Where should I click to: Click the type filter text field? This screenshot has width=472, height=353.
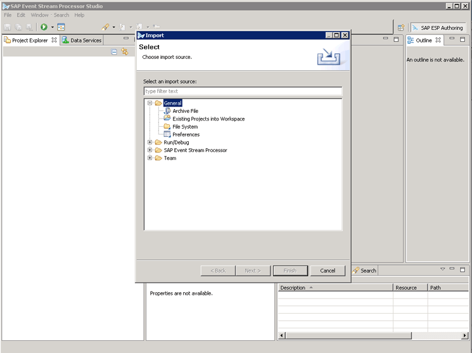click(x=243, y=91)
